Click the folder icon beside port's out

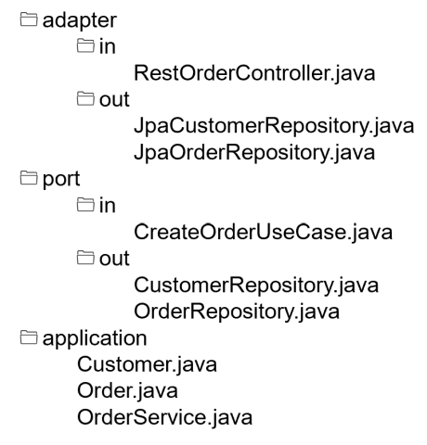pos(85,258)
